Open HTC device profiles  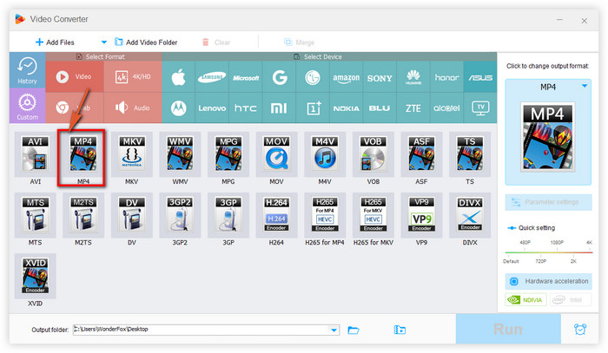(x=246, y=108)
